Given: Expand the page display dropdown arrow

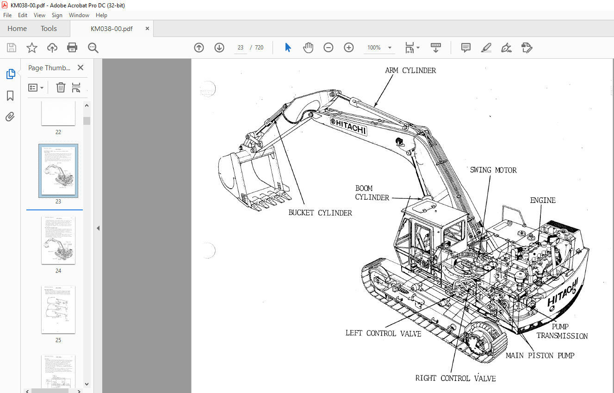Looking at the screenshot, I should [418, 48].
